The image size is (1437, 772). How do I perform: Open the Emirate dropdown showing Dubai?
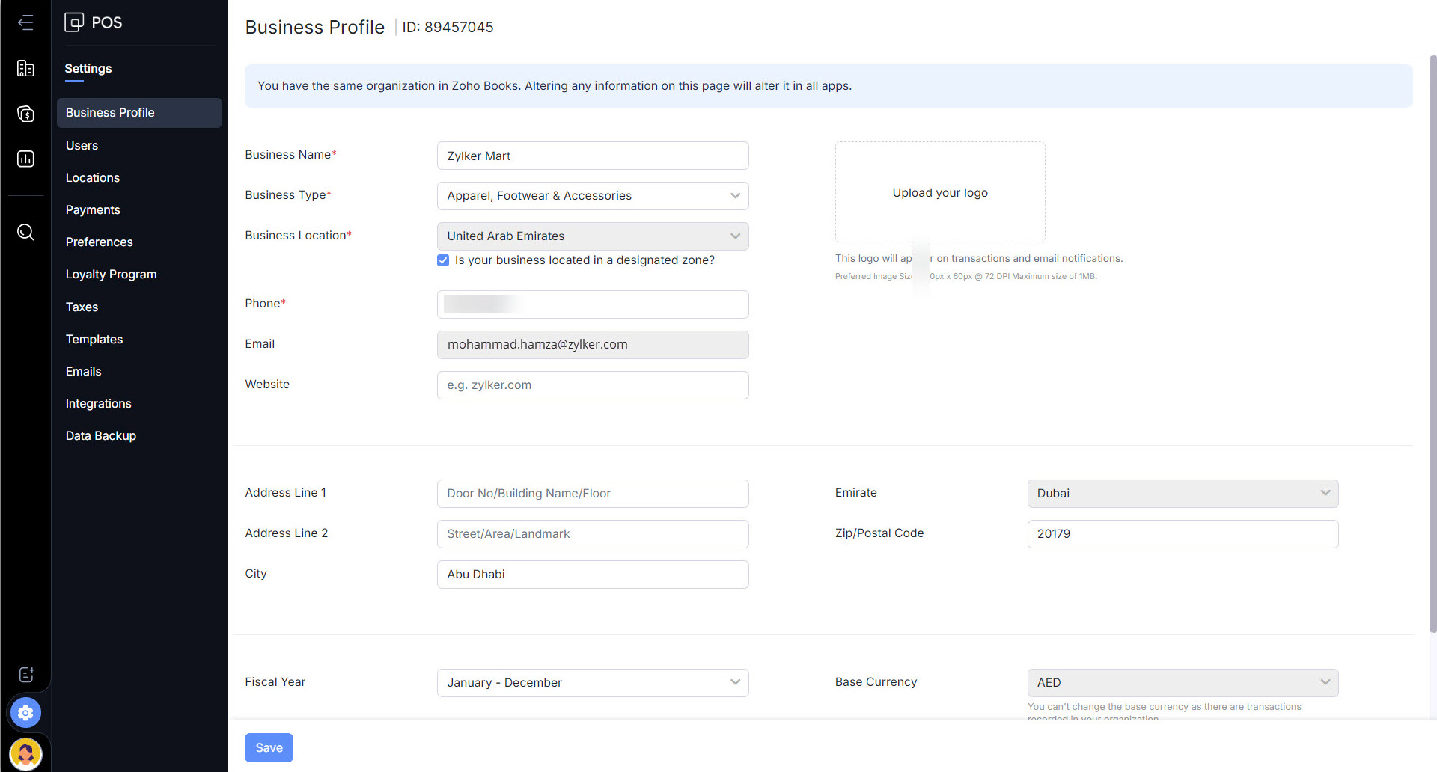point(1182,494)
